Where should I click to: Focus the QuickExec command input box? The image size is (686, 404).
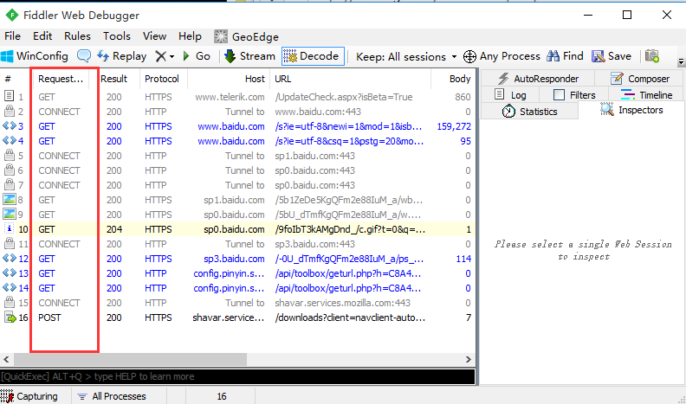click(237, 376)
